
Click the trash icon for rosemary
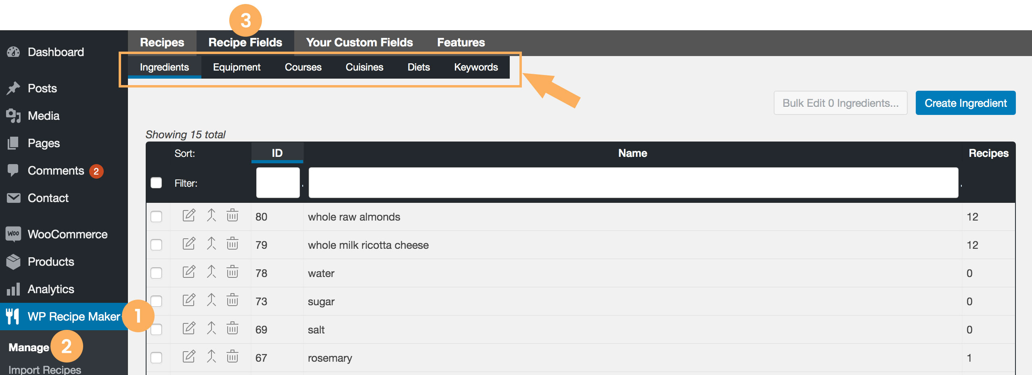click(x=232, y=356)
